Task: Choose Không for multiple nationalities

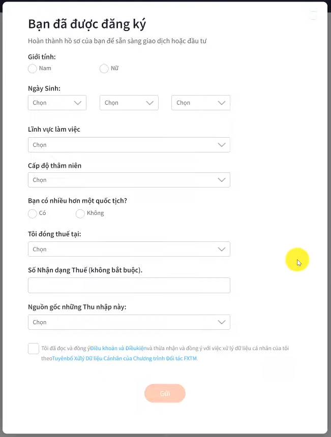Action: point(80,213)
